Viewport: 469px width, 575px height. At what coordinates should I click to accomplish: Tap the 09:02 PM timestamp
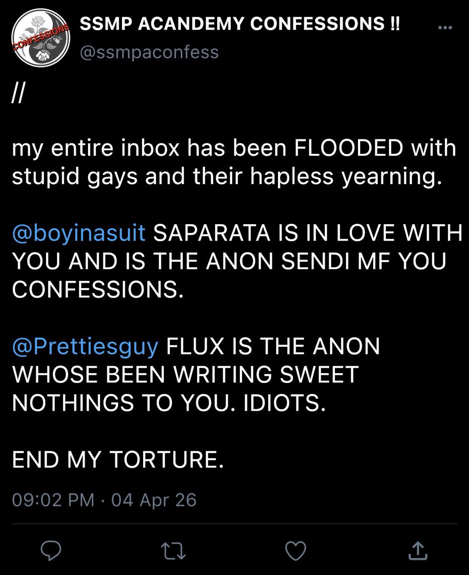coord(53,500)
